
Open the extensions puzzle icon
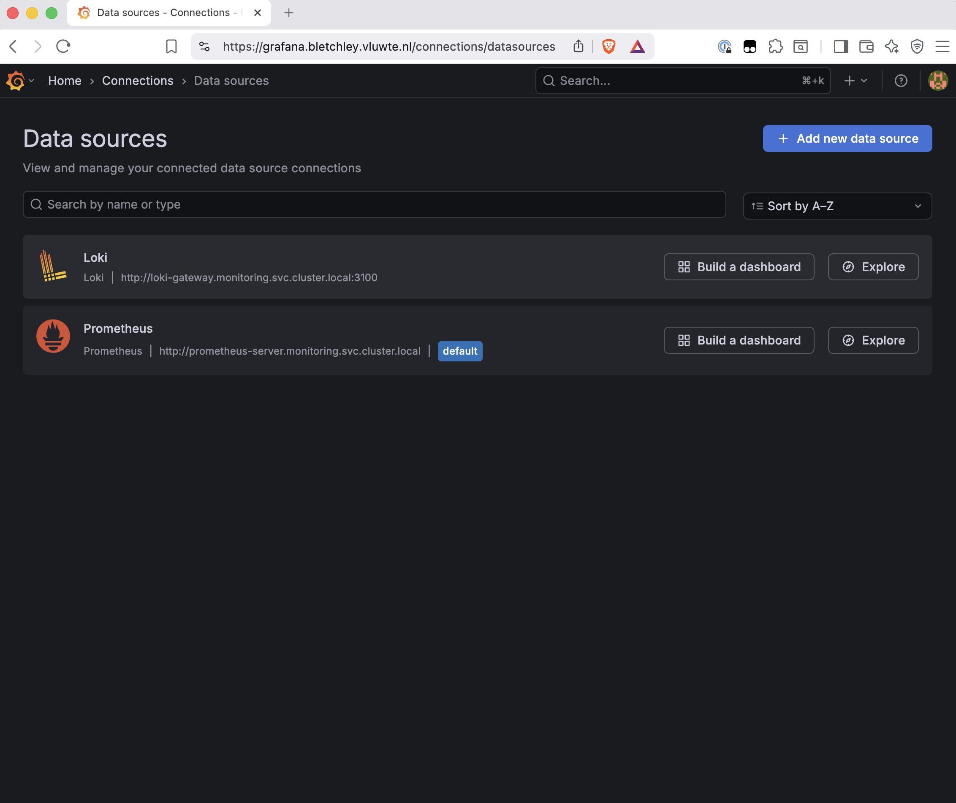pyautogui.click(x=775, y=46)
